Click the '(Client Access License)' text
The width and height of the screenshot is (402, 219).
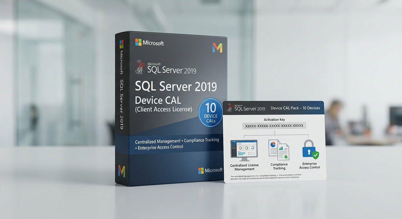(163, 109)
